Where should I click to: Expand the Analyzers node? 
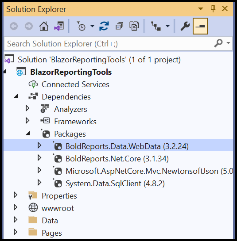click(27, 108)
